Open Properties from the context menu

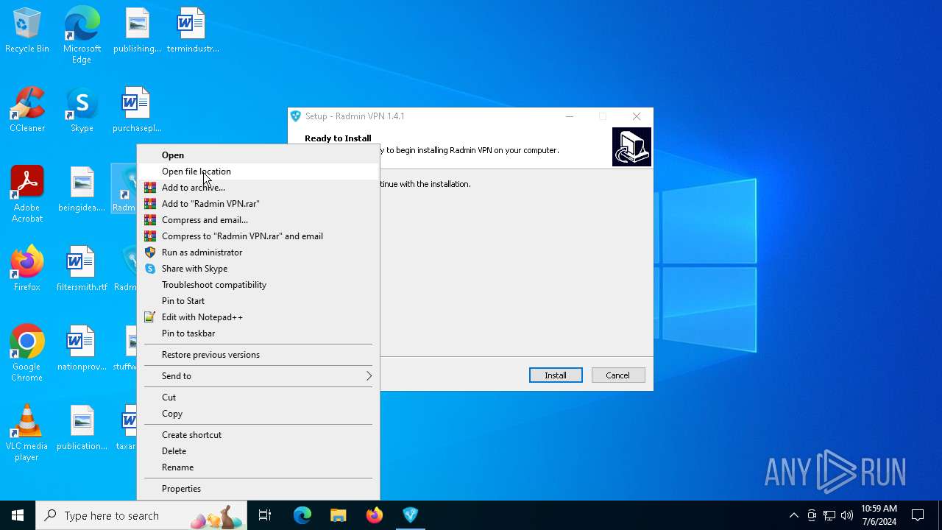click(x=258, y=489)
